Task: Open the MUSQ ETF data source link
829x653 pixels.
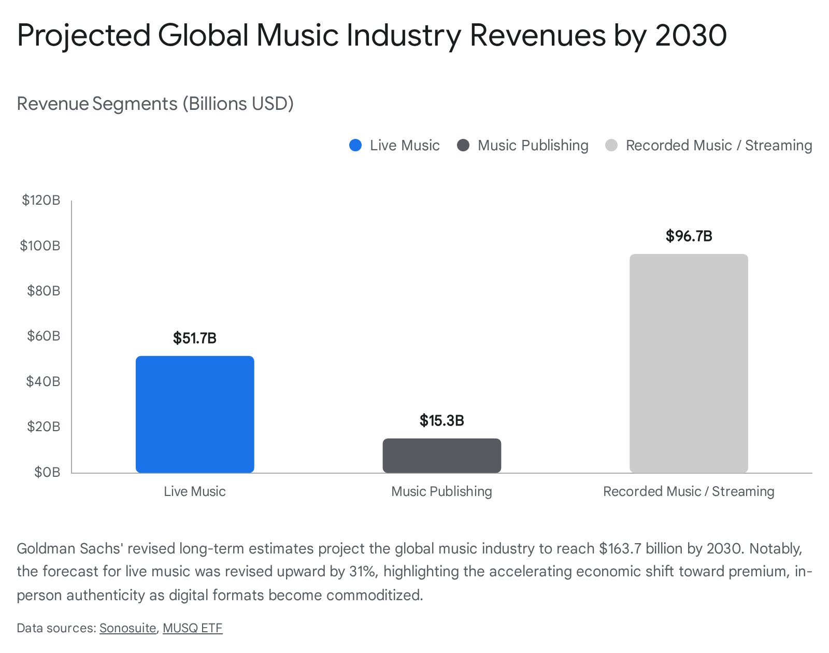Action: tap(192, 628)
